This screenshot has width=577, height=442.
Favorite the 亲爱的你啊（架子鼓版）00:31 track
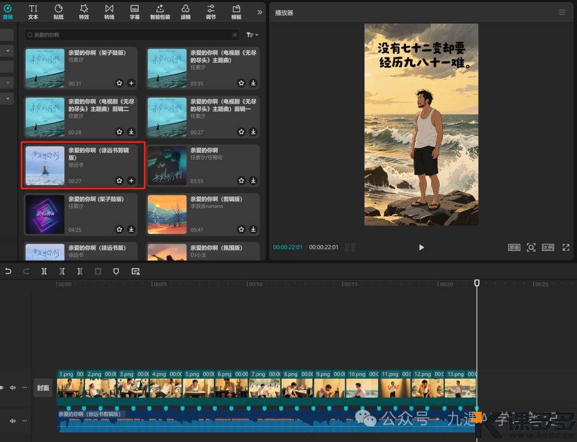[x=119, y=83]
